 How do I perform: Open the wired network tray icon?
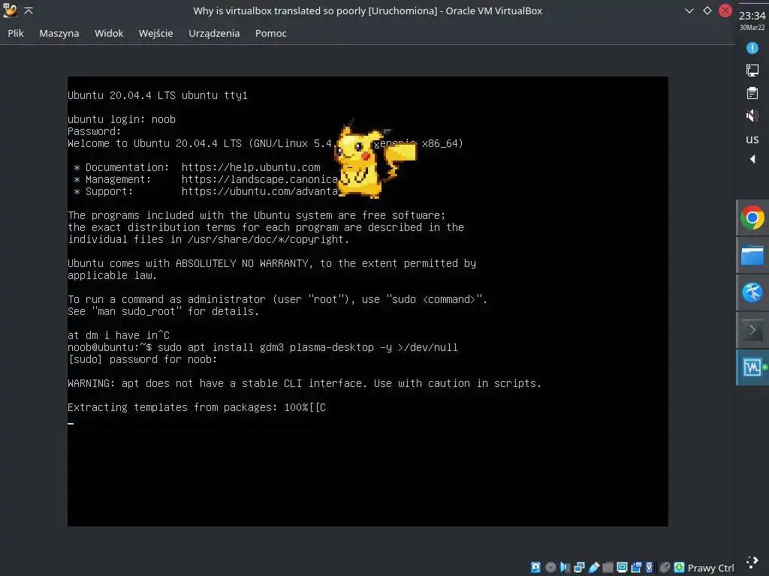tap(752, 70)
